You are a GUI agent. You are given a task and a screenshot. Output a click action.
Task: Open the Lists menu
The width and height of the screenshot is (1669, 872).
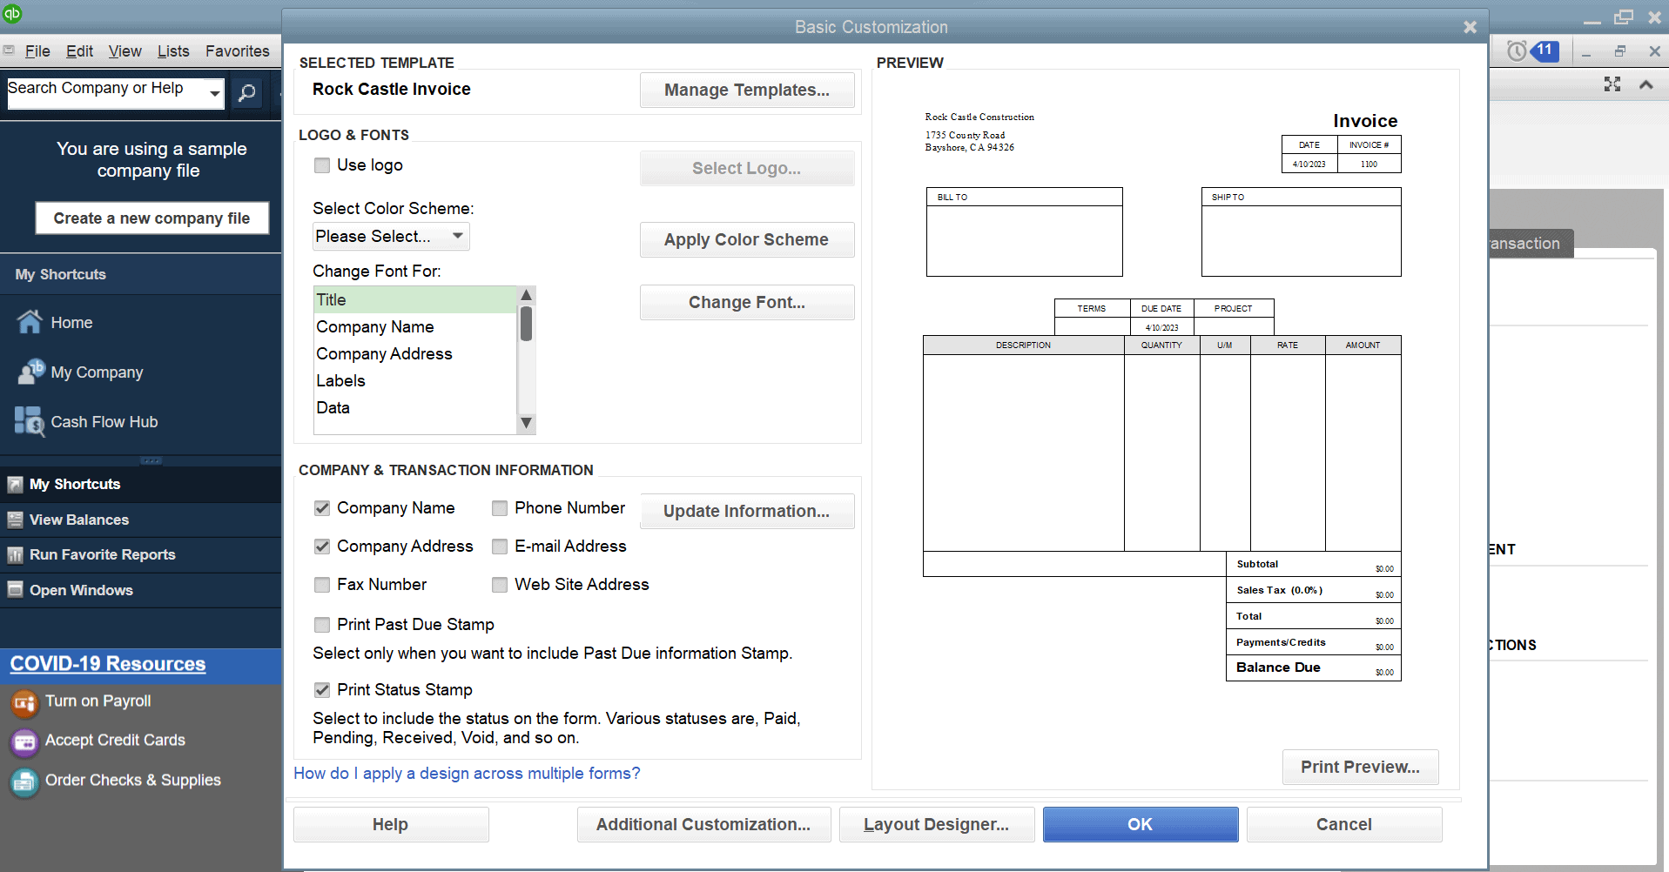click(x=173, y=51)
